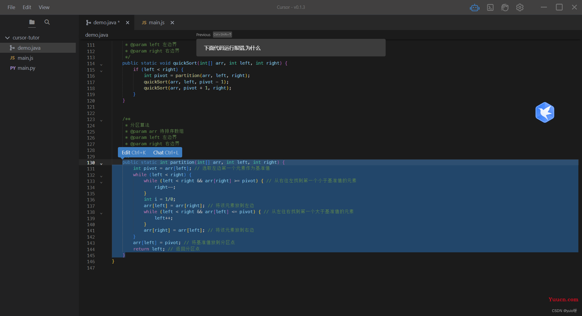Fold the comment block at line 123
Viewport: 582px width, 316px height.
pyautogui.click(x=101, y=120)
